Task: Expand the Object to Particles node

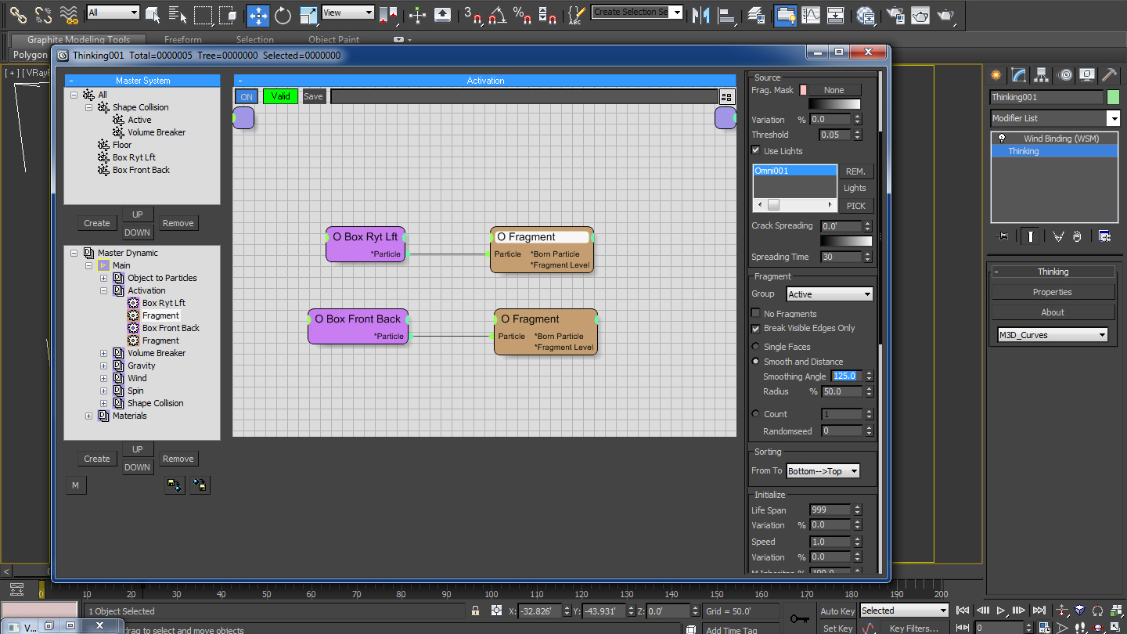Action: [x=103, y=278]
